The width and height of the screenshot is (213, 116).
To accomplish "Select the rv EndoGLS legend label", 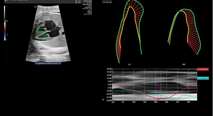I will 203,78.
